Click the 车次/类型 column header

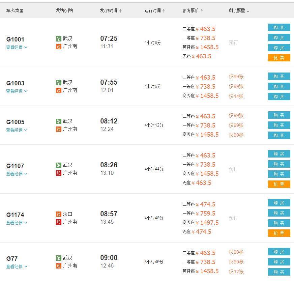point(15,11)
